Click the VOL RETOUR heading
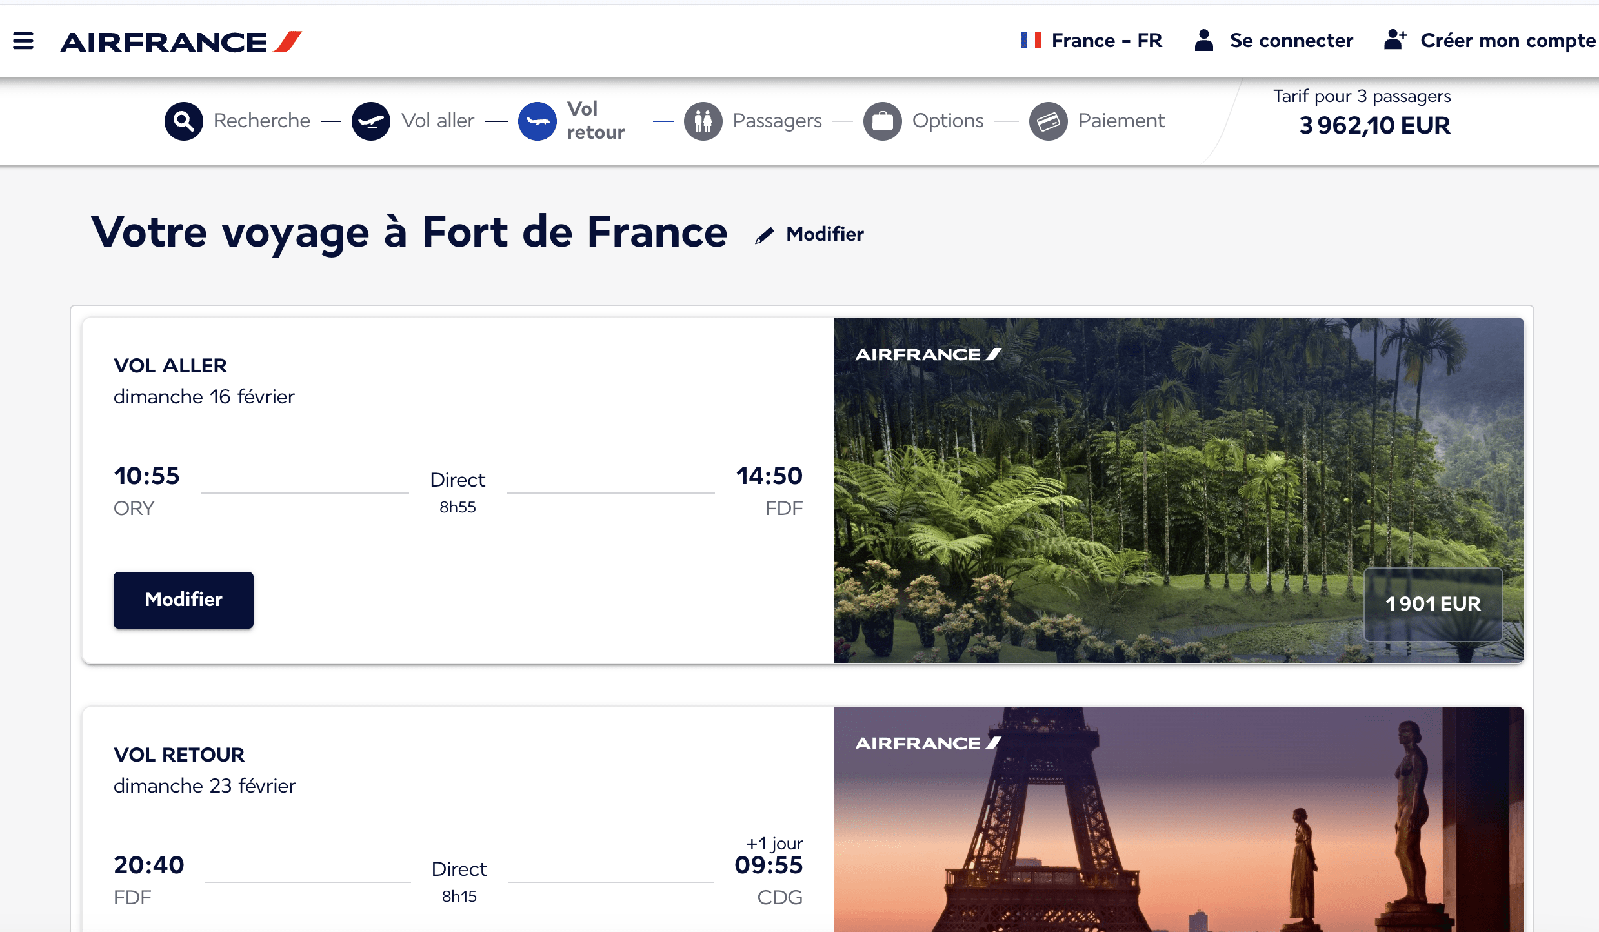Screen dimensions: 1599x932 (179, 755)
